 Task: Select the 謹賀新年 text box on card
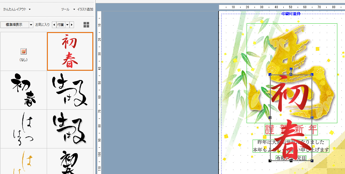(x=291, y=129)
